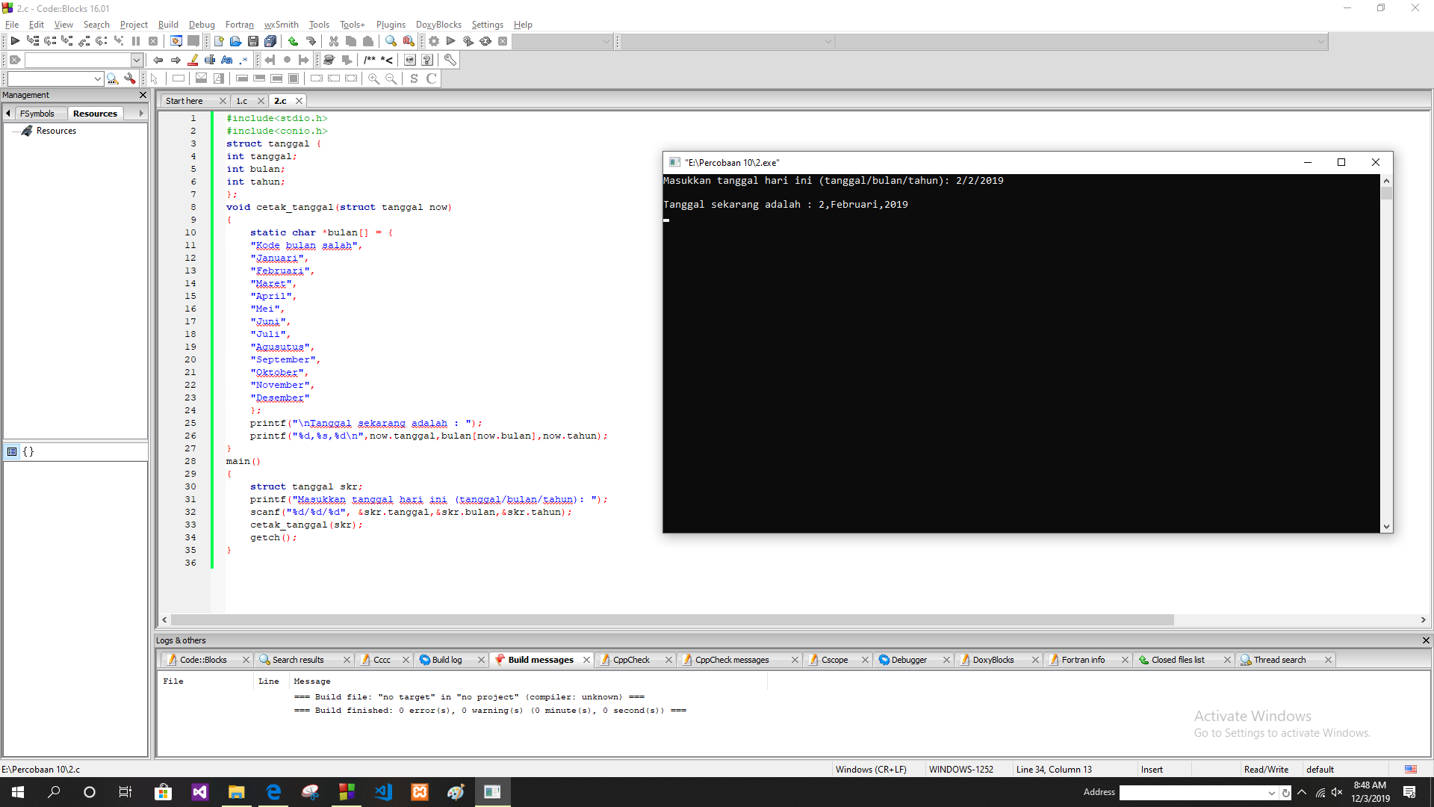Click the Build gear icon
Image resolution: width=1434 pixels, height=807 pixels.
pyautogui.click(x=434, y=41)
